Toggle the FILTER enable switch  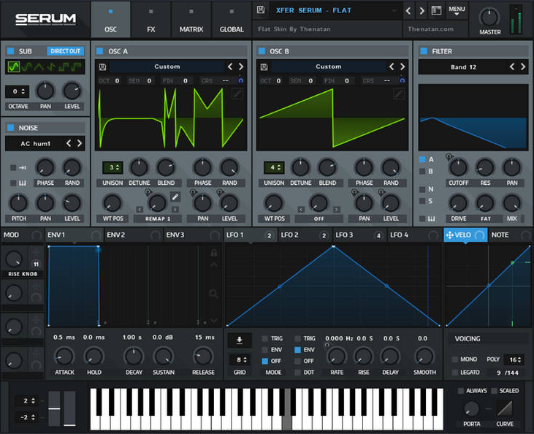(x=424, y=51)
